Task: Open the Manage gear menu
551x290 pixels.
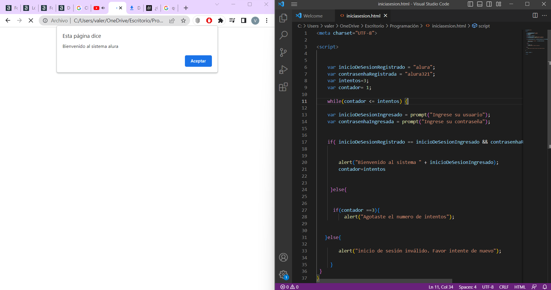Action: coord(283,275)
